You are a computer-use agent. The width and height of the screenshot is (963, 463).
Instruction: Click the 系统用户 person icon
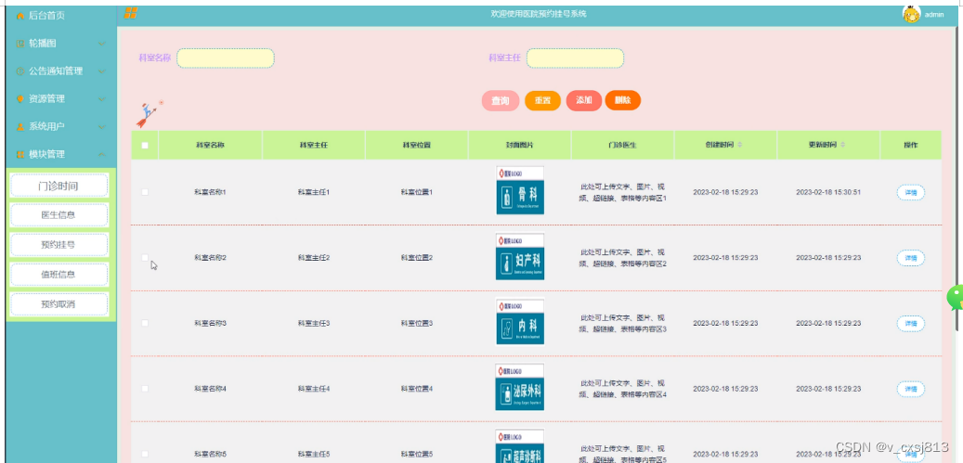(x=20, y=126)
